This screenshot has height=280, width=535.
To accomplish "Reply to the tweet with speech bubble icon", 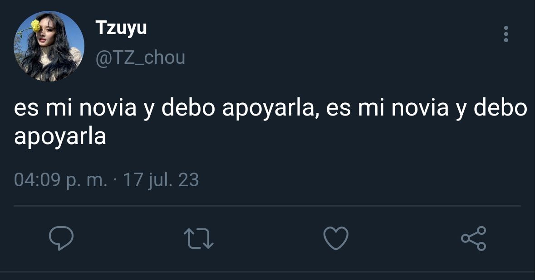I will (61, 238).
